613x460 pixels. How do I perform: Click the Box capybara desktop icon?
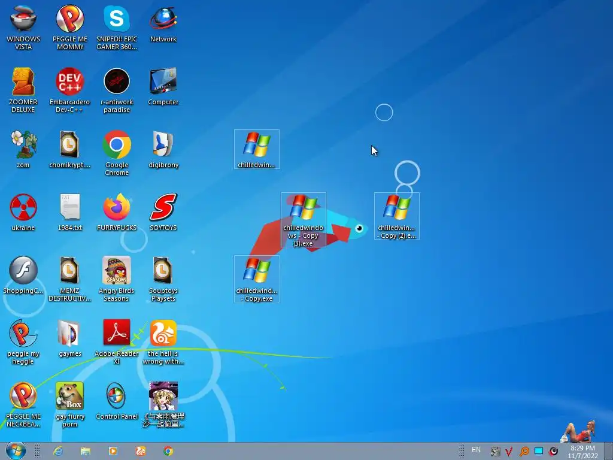[x=70, y=405]
